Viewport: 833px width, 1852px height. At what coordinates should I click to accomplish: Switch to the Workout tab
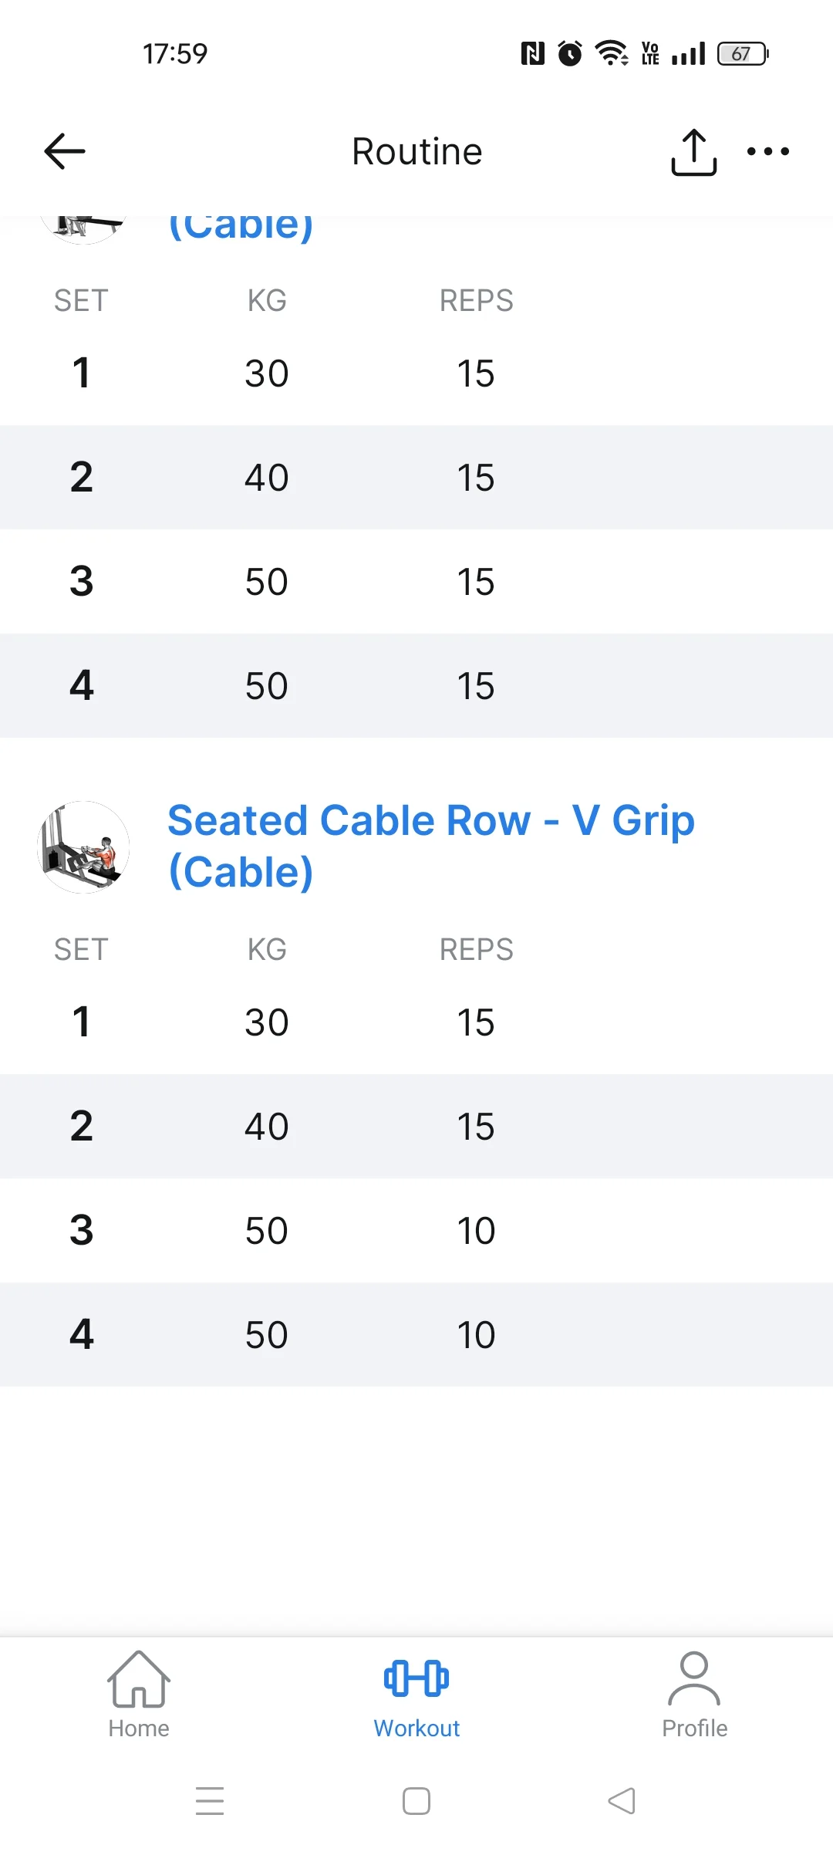click(x=416, y=1695)
